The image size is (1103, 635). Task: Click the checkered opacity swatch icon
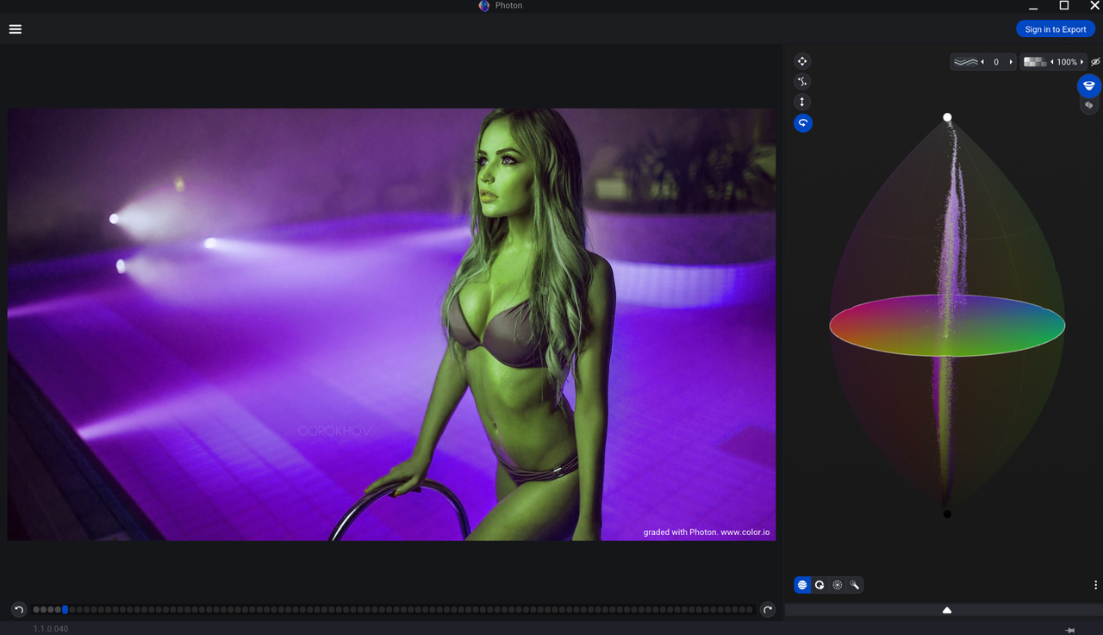1035,62
